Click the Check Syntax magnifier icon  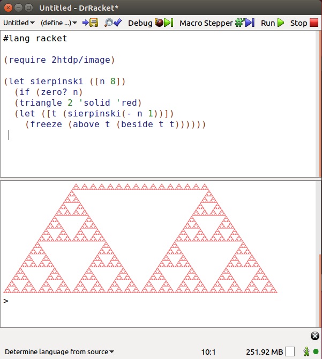pos(113,23)
